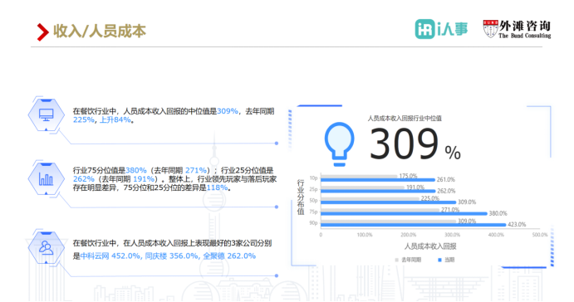This screenshot has height=302, width=574.
Task: Select the bar chart hexagon icon
Action: (x=47, y=178)
